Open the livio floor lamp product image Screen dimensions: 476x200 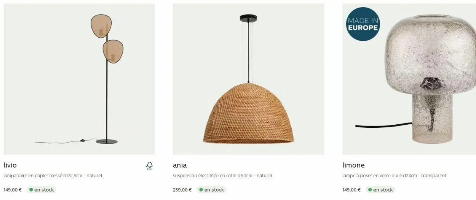pyautogui.click(x=79, y=79)
